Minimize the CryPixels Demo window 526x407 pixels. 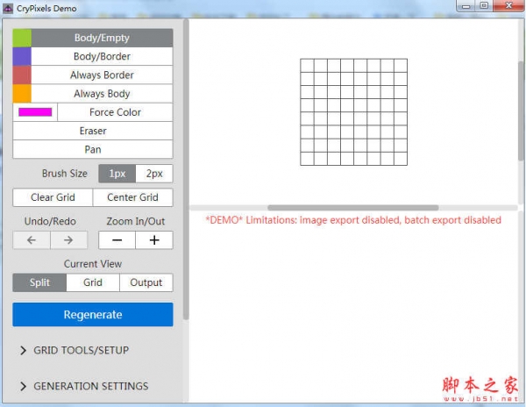coord(466,6)
